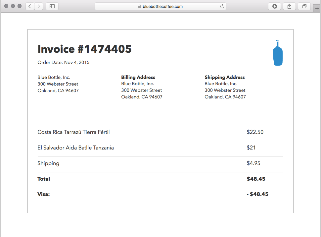The height and width of the screenshot is (237, 321).
Task: Show all tabs overview
Action: (x=304, y=6)
